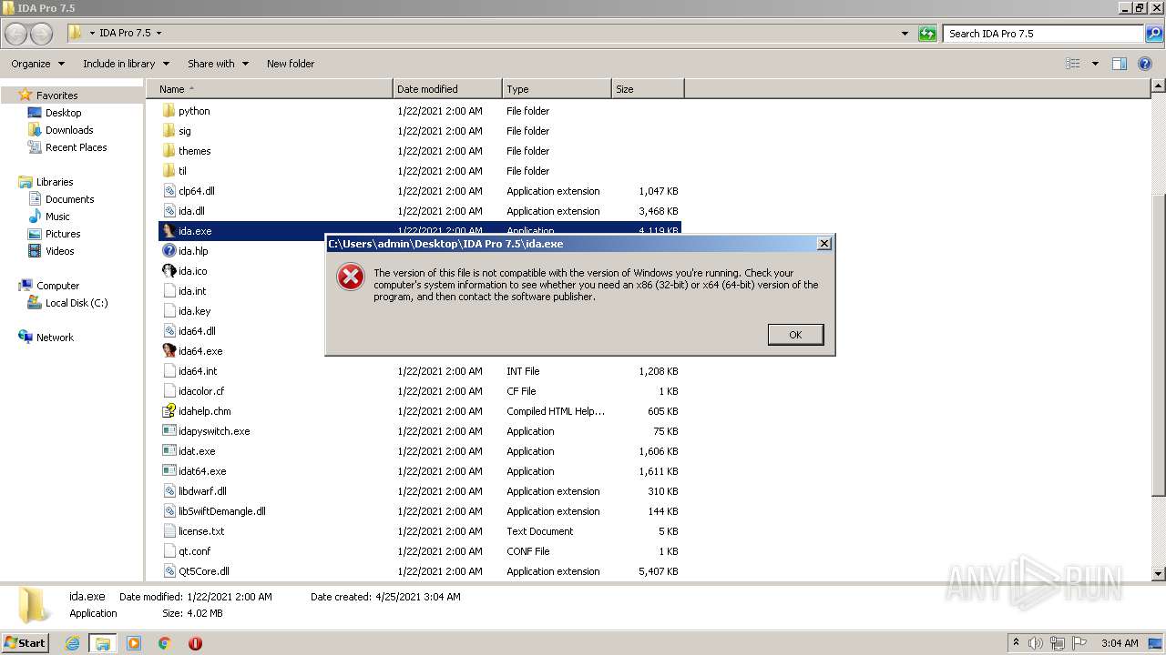Open the Share with dropdown
The height and width of the screenshot is (655, 1166).
tap(218, 64)
